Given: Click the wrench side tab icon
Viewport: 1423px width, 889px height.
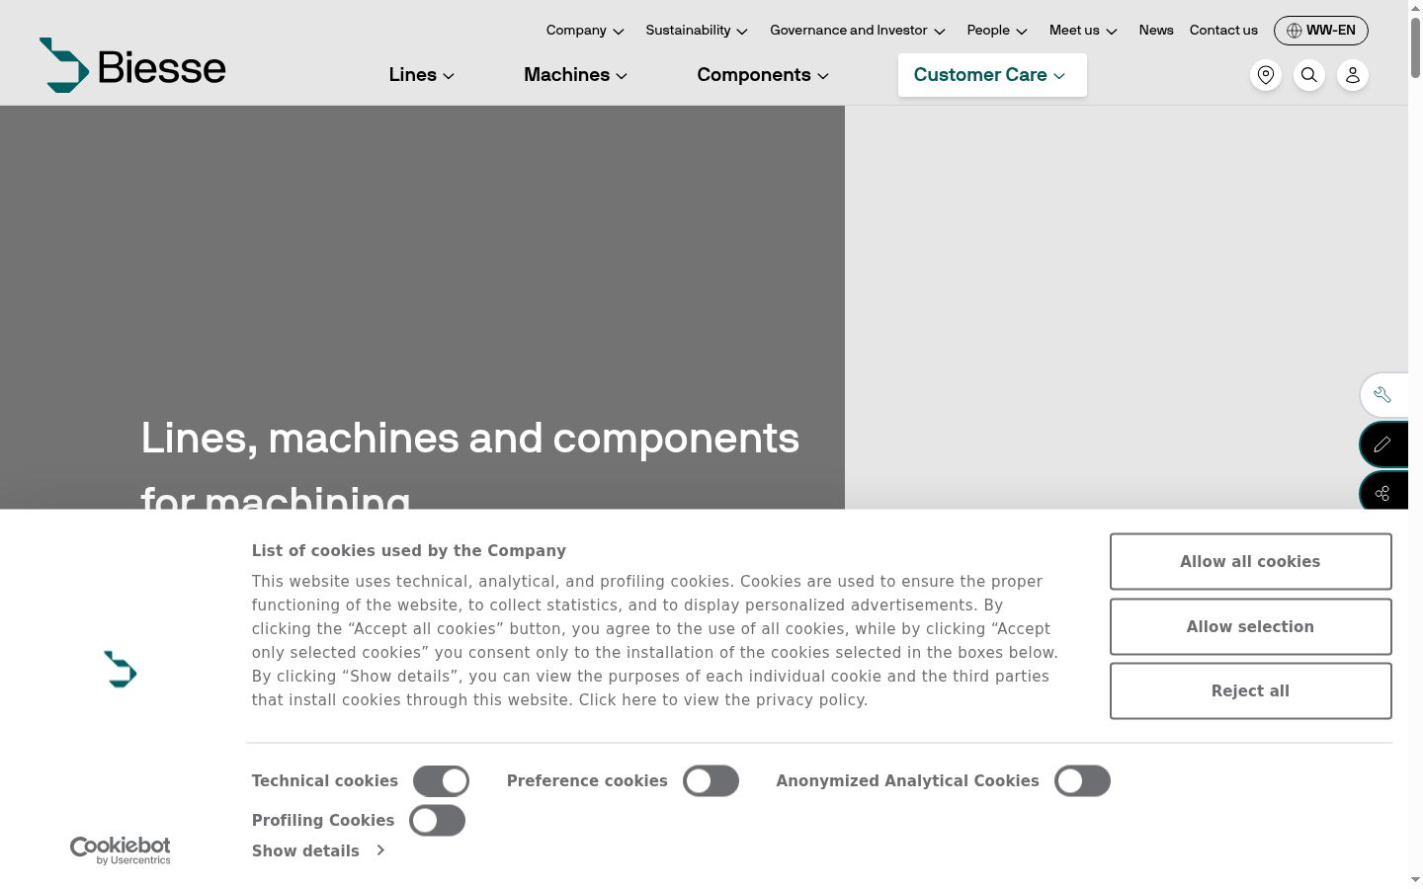Looking at the screenshot, I should (1383, 395).
